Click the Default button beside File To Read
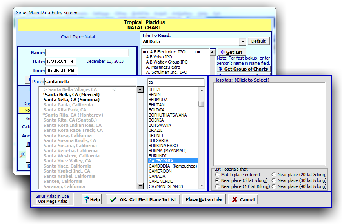342x224 pixels. pyautogui.click(x=258, y=41)
